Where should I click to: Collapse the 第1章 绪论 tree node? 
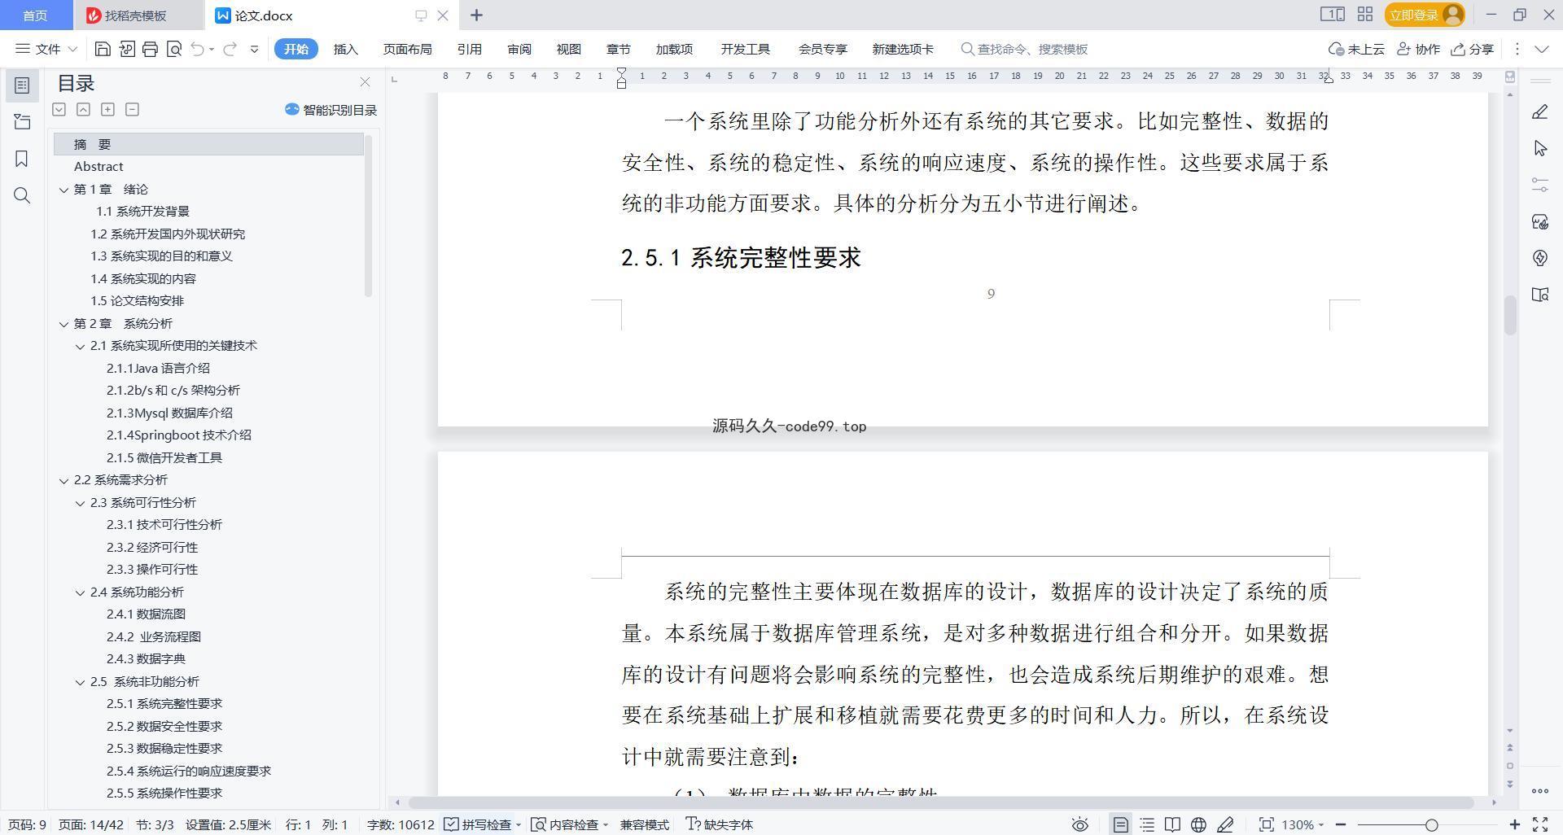pos(63,190)
